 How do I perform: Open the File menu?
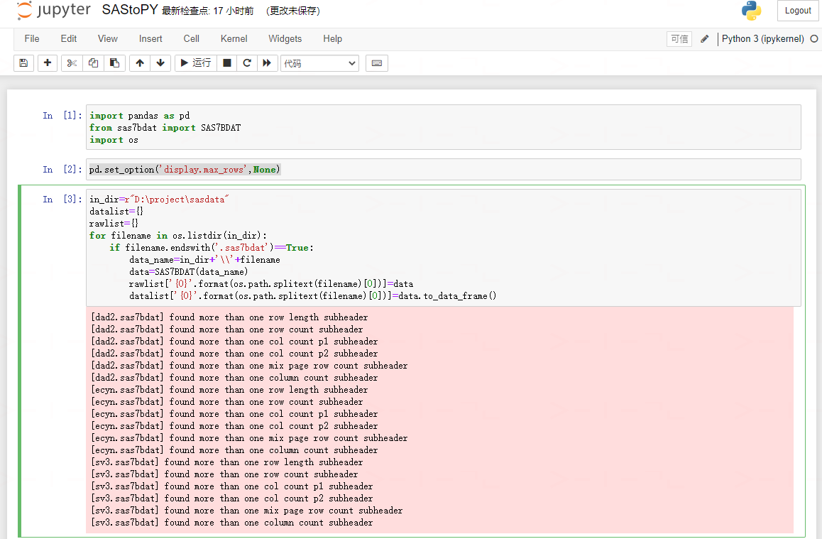[31, 39]
